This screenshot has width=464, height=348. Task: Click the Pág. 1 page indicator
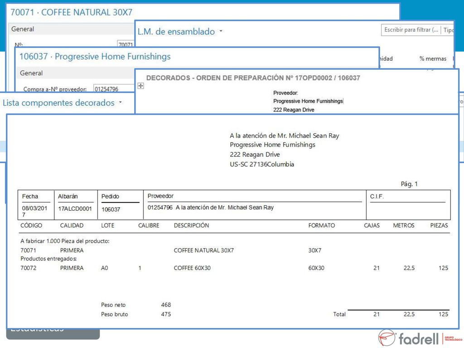point(409,184)
